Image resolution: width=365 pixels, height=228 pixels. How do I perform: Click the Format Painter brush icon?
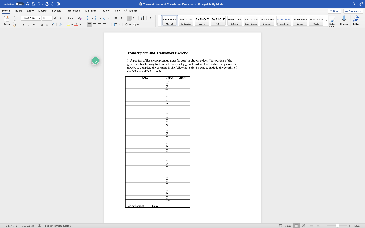tap(14, 25)
